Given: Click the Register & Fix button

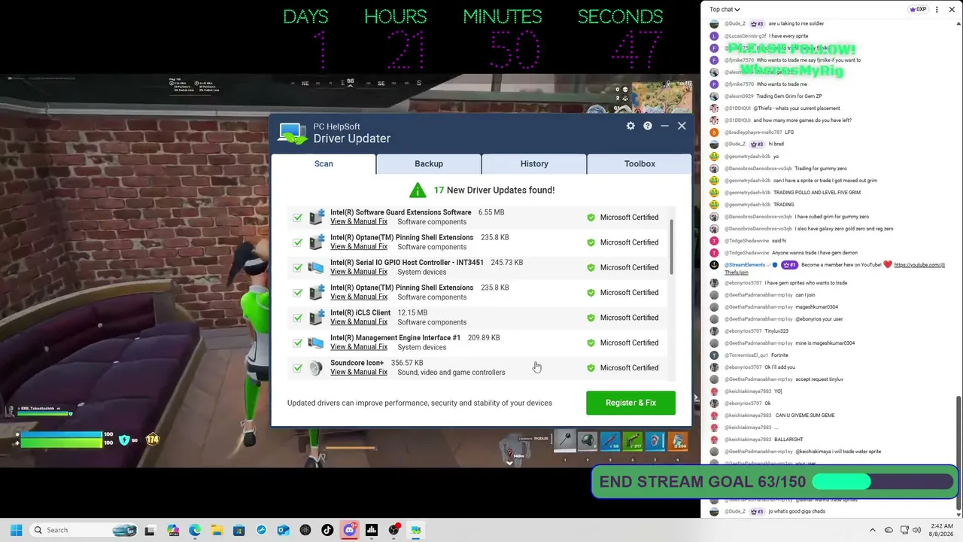Looking at the screenshot, I should tap(630, 403).
